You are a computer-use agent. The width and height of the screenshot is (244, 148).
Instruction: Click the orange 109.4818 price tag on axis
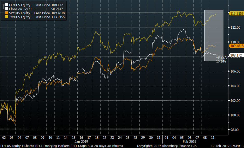click(x=237, y=46)
